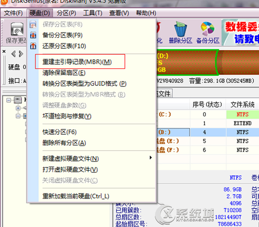Image resolution: width=259 pixels, height=227 pixels.
Task: Open the 工具(T) menu
Action: 93,13
